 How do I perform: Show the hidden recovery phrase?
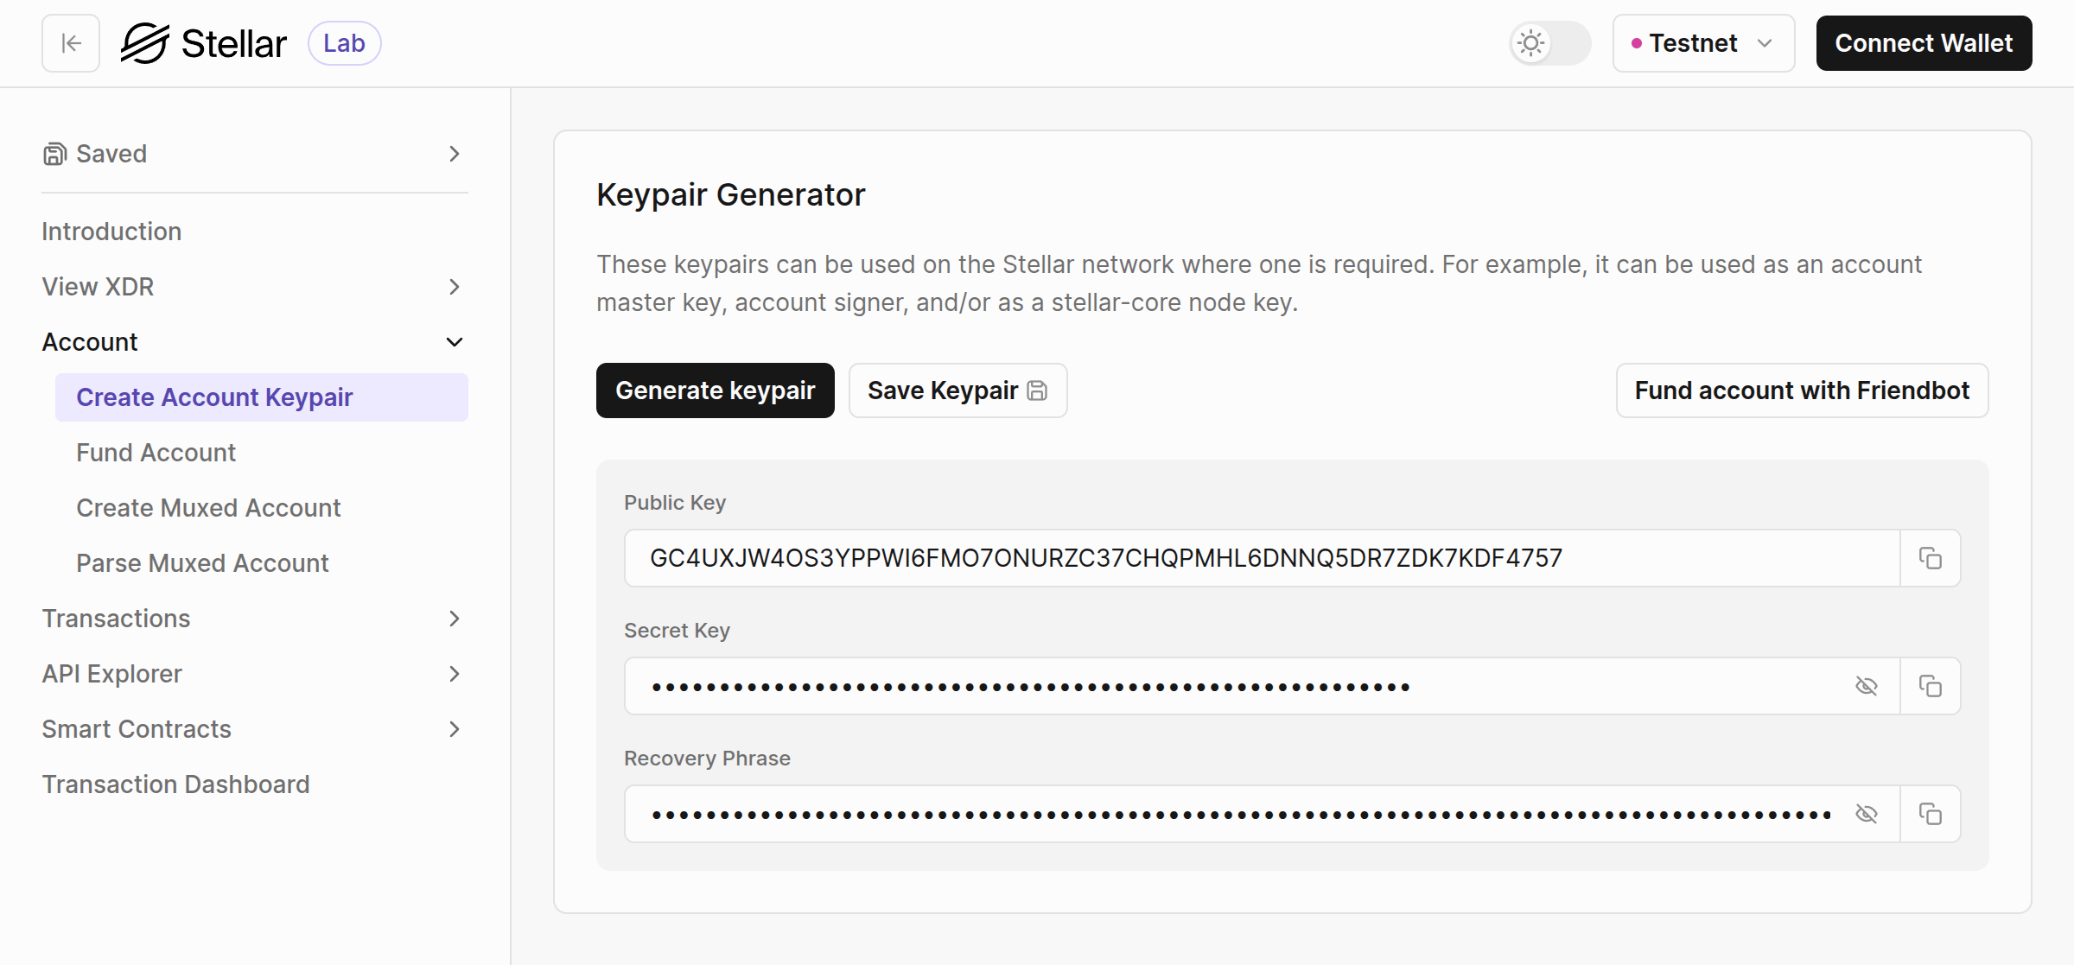pos(1867,814)
